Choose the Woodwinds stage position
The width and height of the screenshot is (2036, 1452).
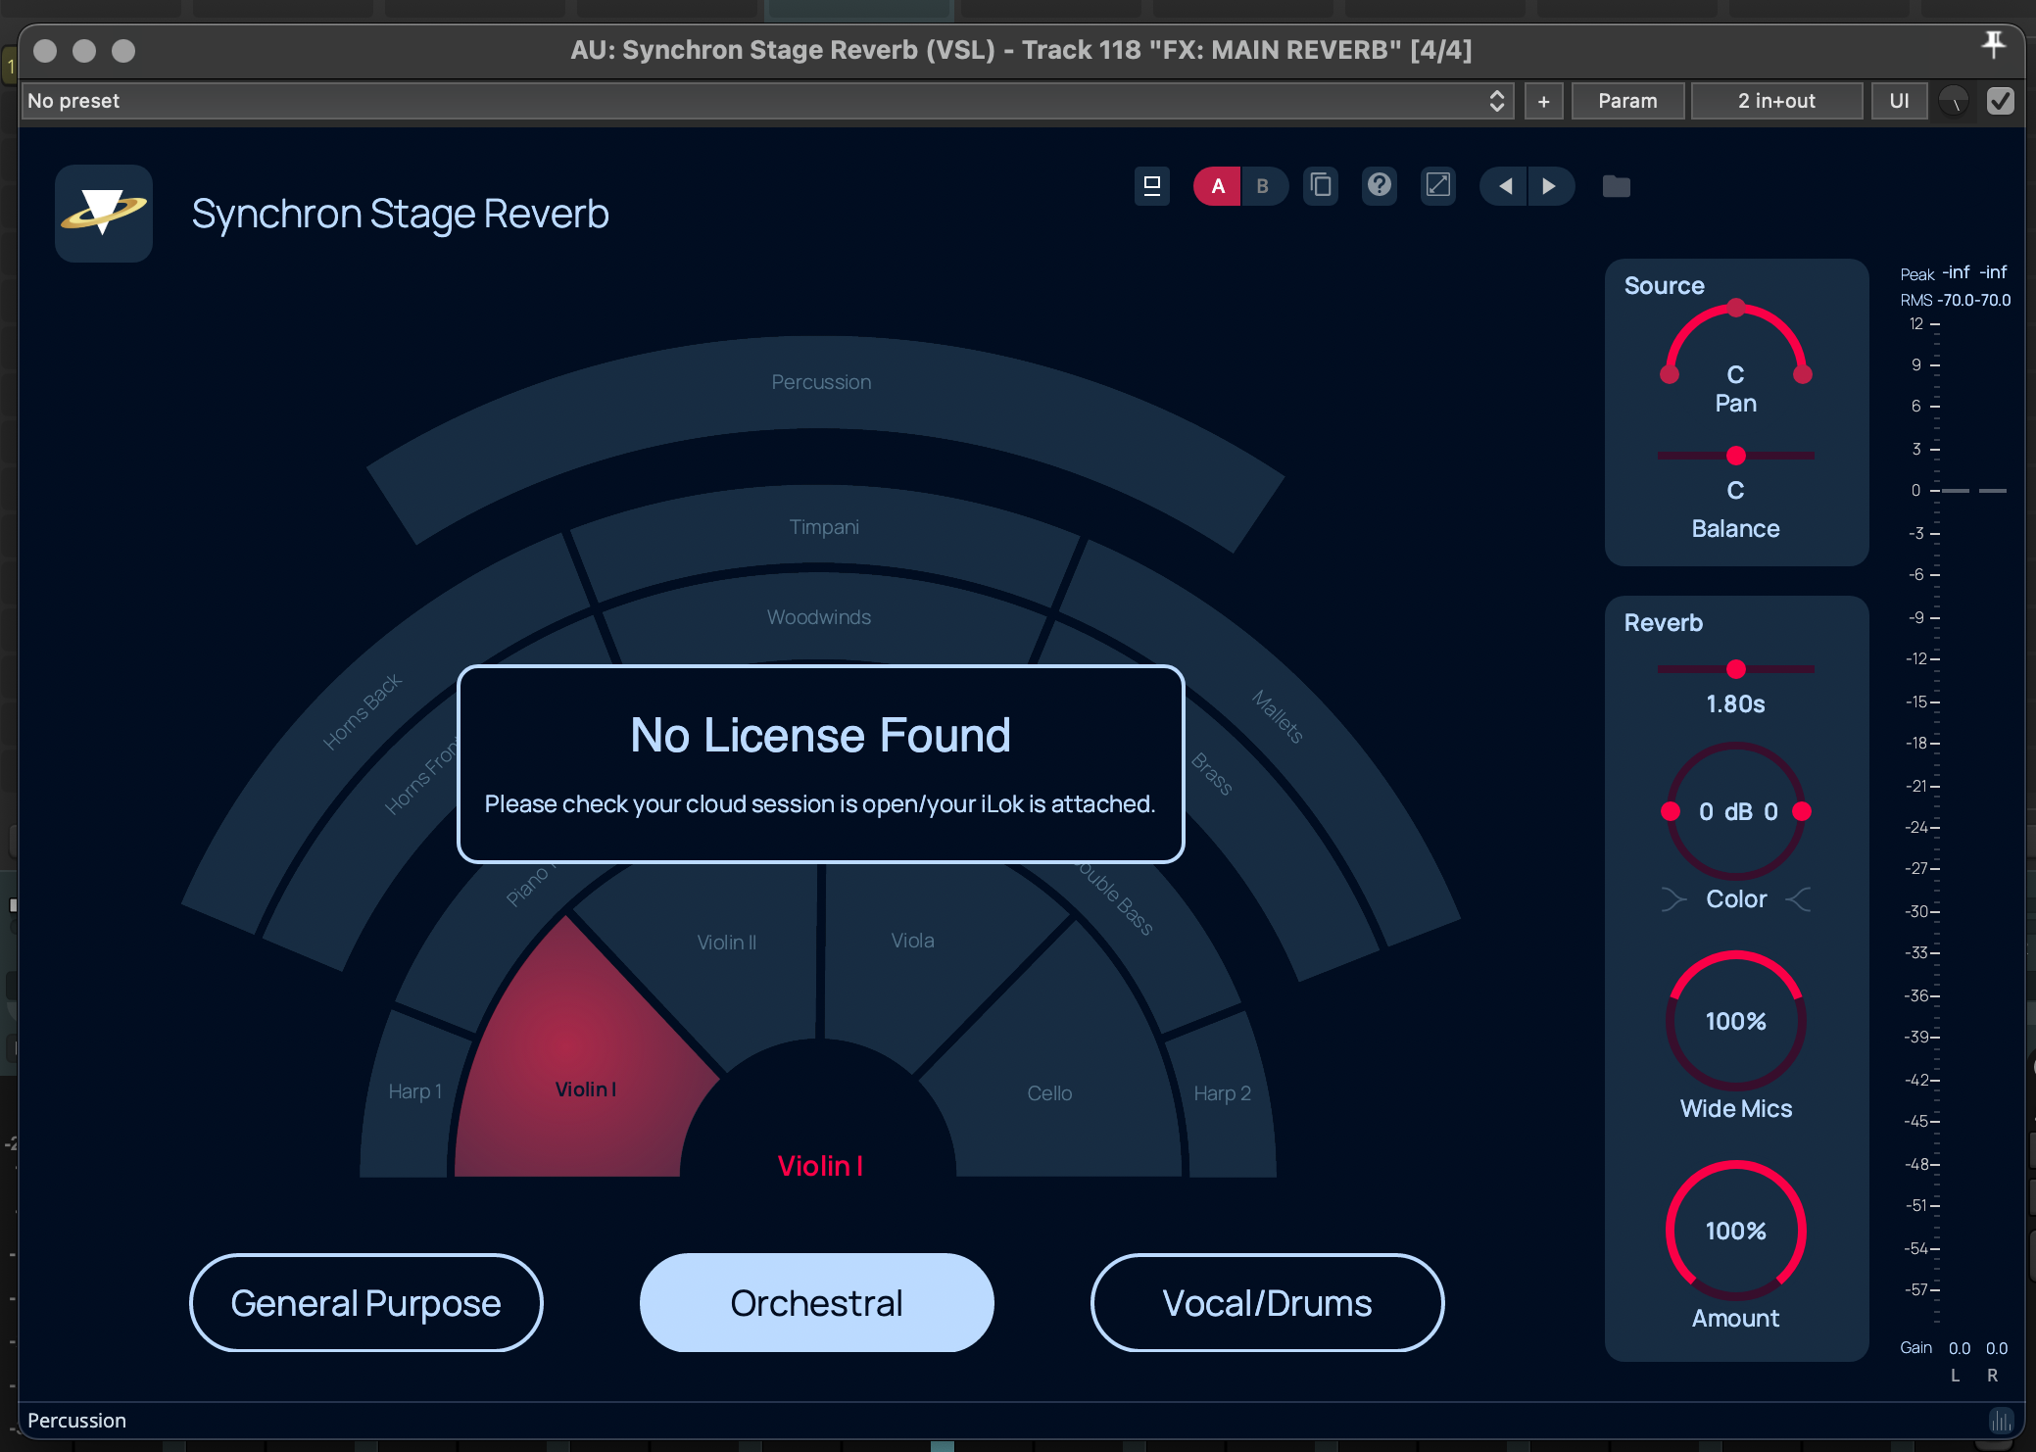tap(819, 617)
